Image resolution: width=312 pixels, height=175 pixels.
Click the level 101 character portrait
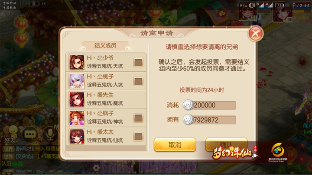(248, 12)
